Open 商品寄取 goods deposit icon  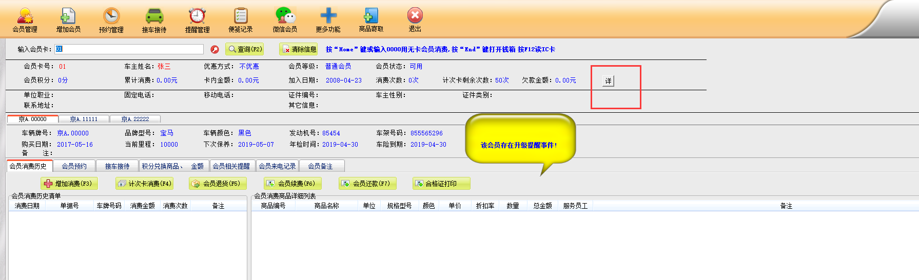371,16
